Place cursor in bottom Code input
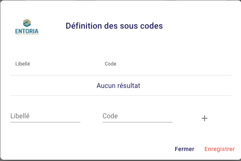 click(137, 116)
